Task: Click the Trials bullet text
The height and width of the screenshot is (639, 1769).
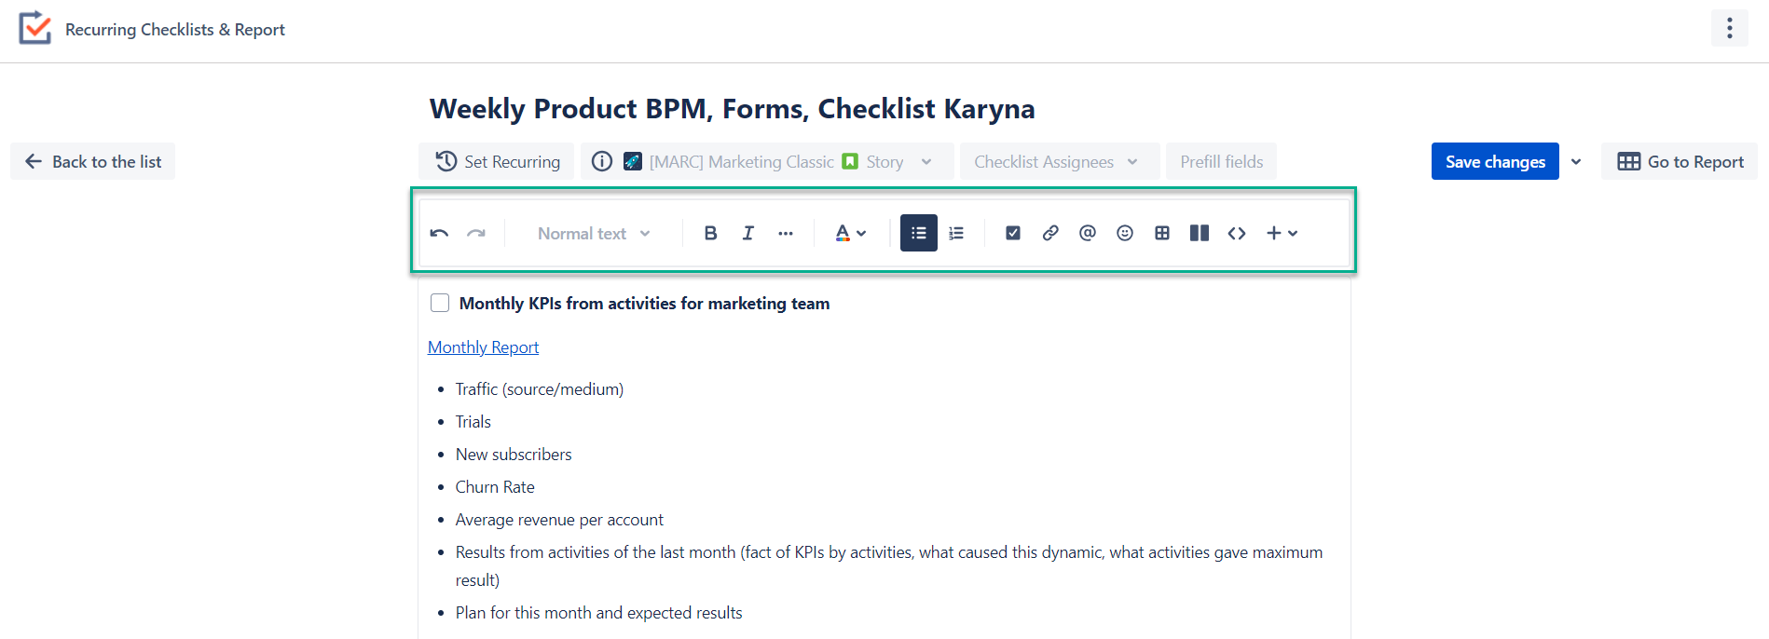Action: click(x=473, y=422)
